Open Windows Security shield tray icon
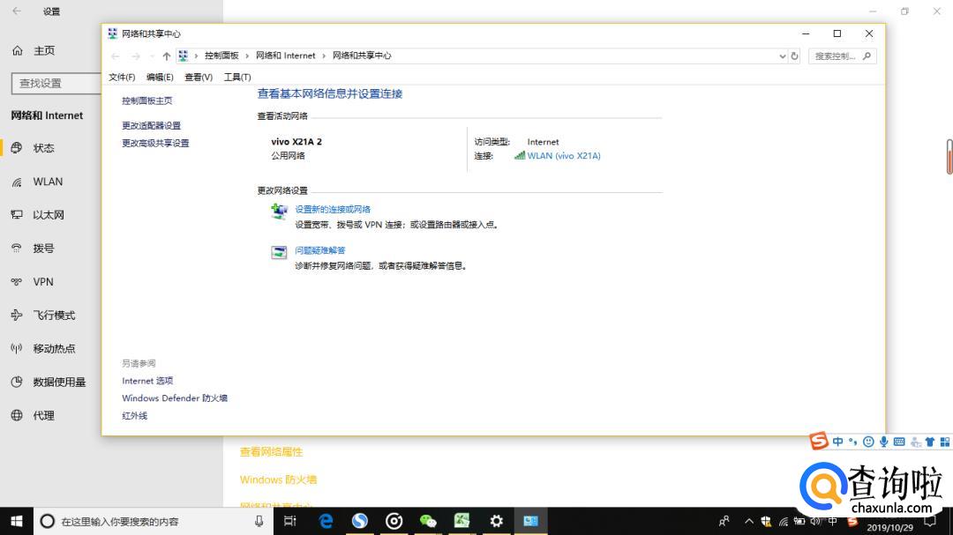The image size is (953, 535). click(x=767, y=521)
